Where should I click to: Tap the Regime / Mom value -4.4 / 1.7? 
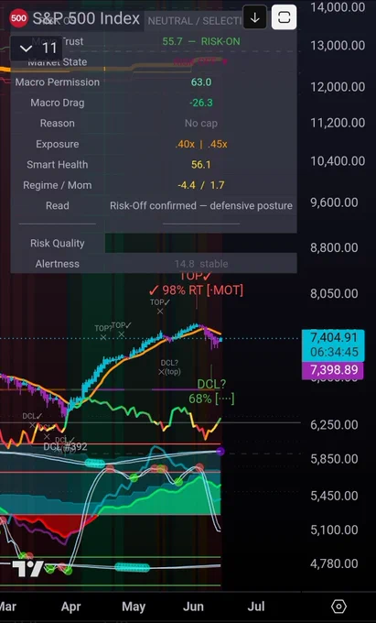coord(201,185)
